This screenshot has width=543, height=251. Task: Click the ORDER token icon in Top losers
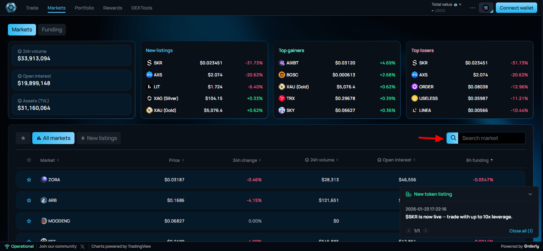pos(415,87)
